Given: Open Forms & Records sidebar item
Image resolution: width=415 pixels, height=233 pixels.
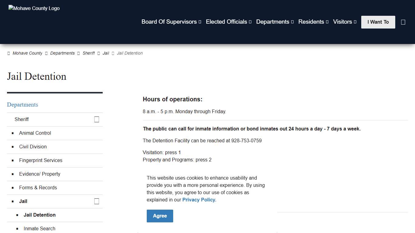Looking at the screenshot, I should [x=38, y=188].
